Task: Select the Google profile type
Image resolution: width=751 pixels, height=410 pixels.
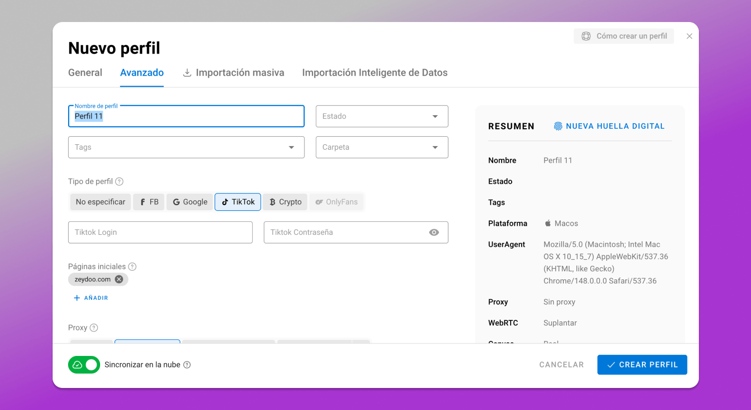Action: (x=190, y=202)
